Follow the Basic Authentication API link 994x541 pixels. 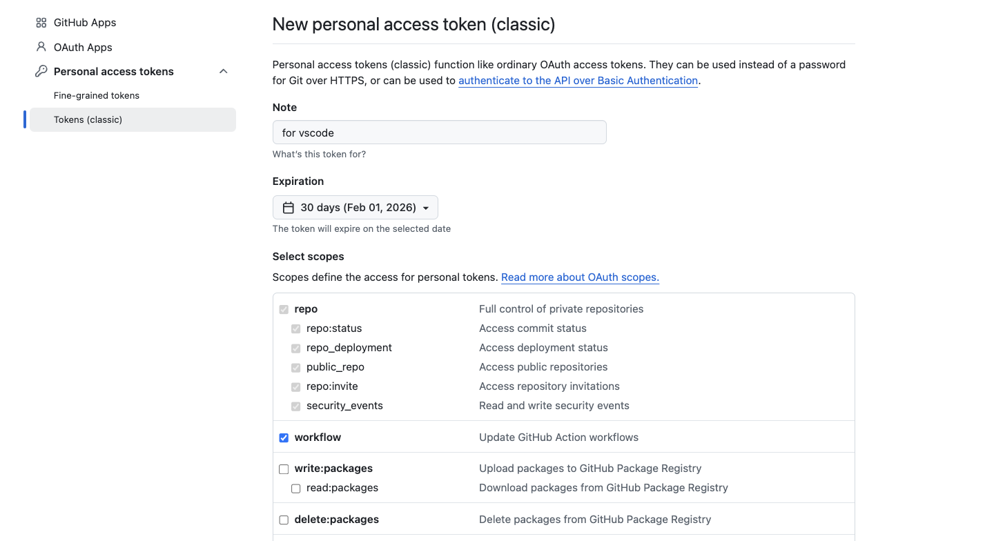point(578,81)
